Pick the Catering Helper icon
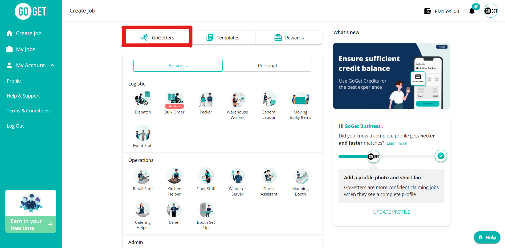This screenshot has width=505, height=248. pyautogui.click(x=143, y=210)
